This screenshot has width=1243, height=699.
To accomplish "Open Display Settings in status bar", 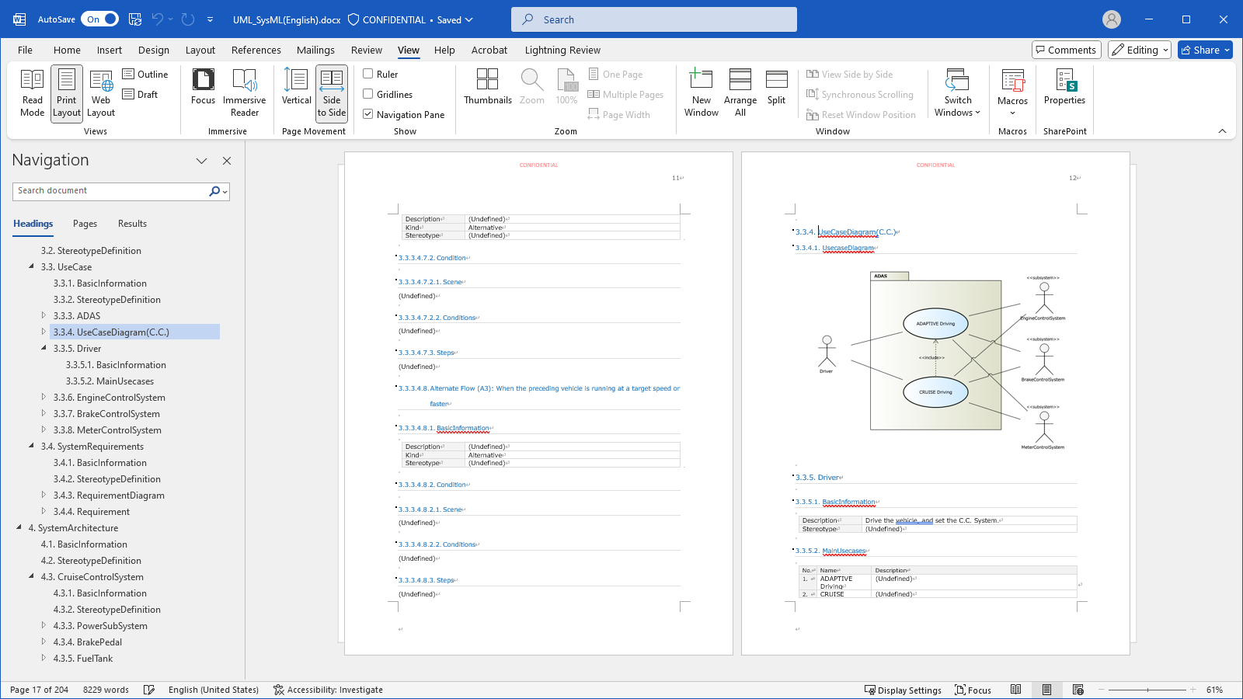I will click(x=903, y=690).
